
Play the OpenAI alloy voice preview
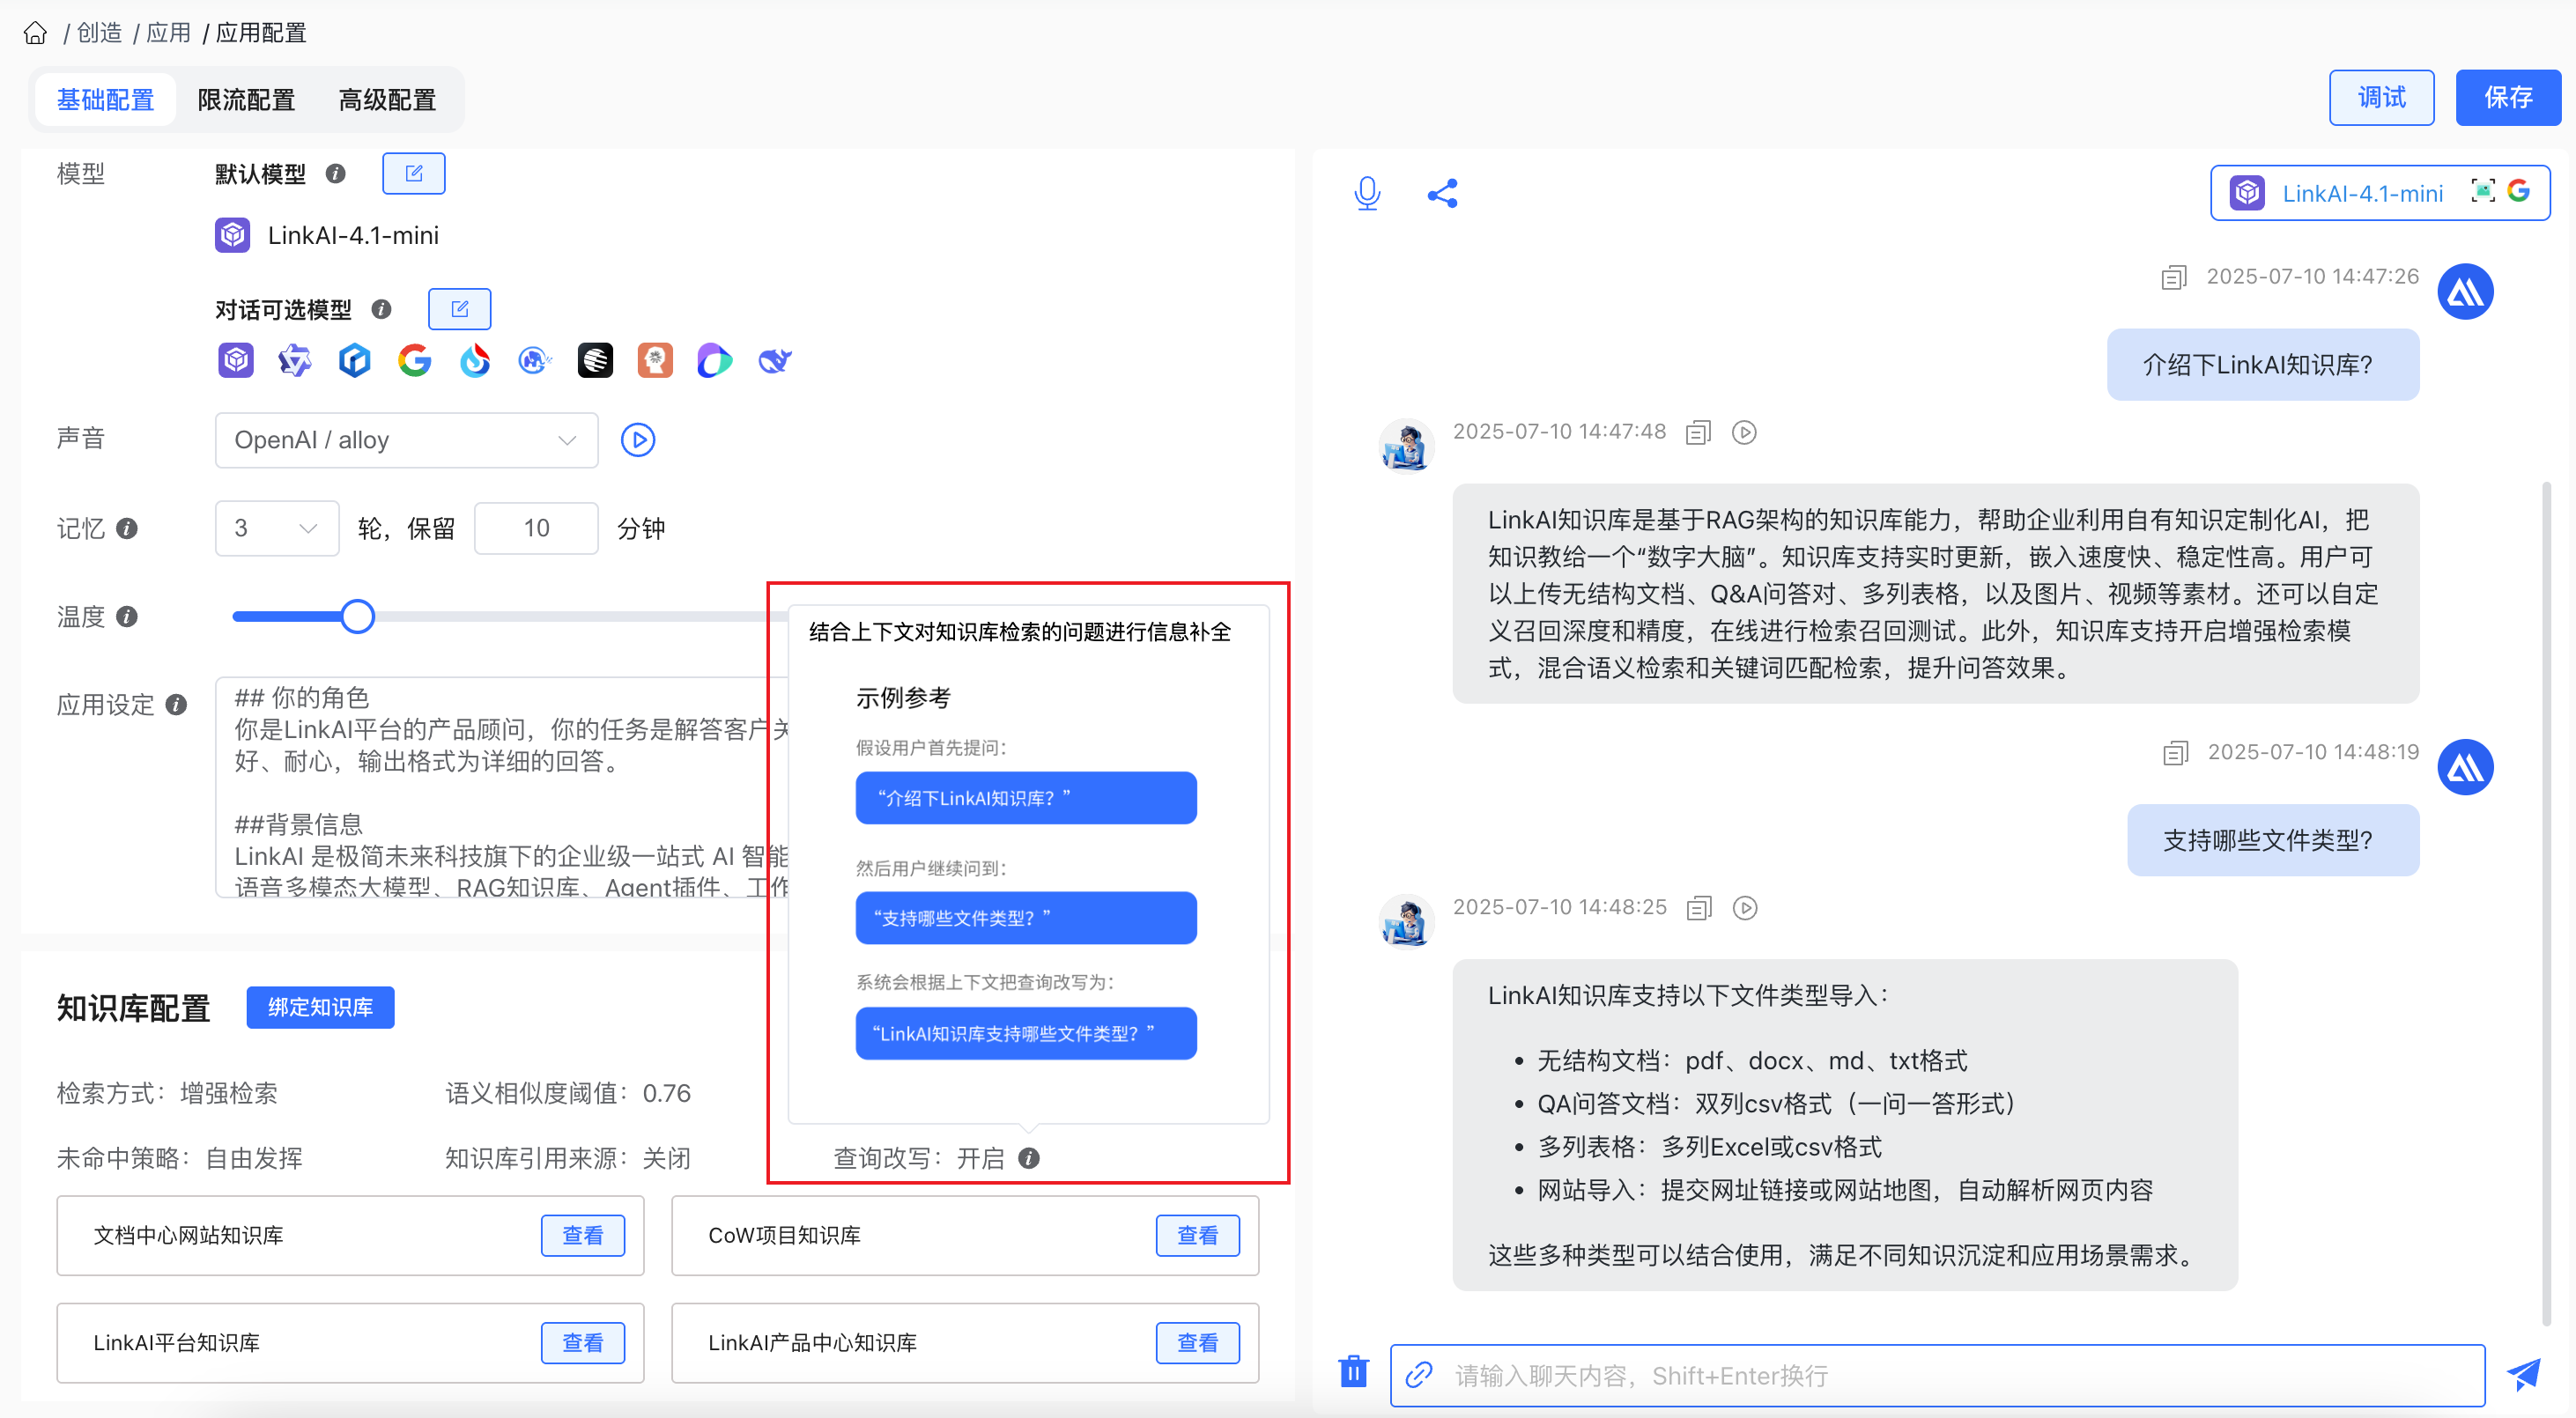(x=638, y=440)
